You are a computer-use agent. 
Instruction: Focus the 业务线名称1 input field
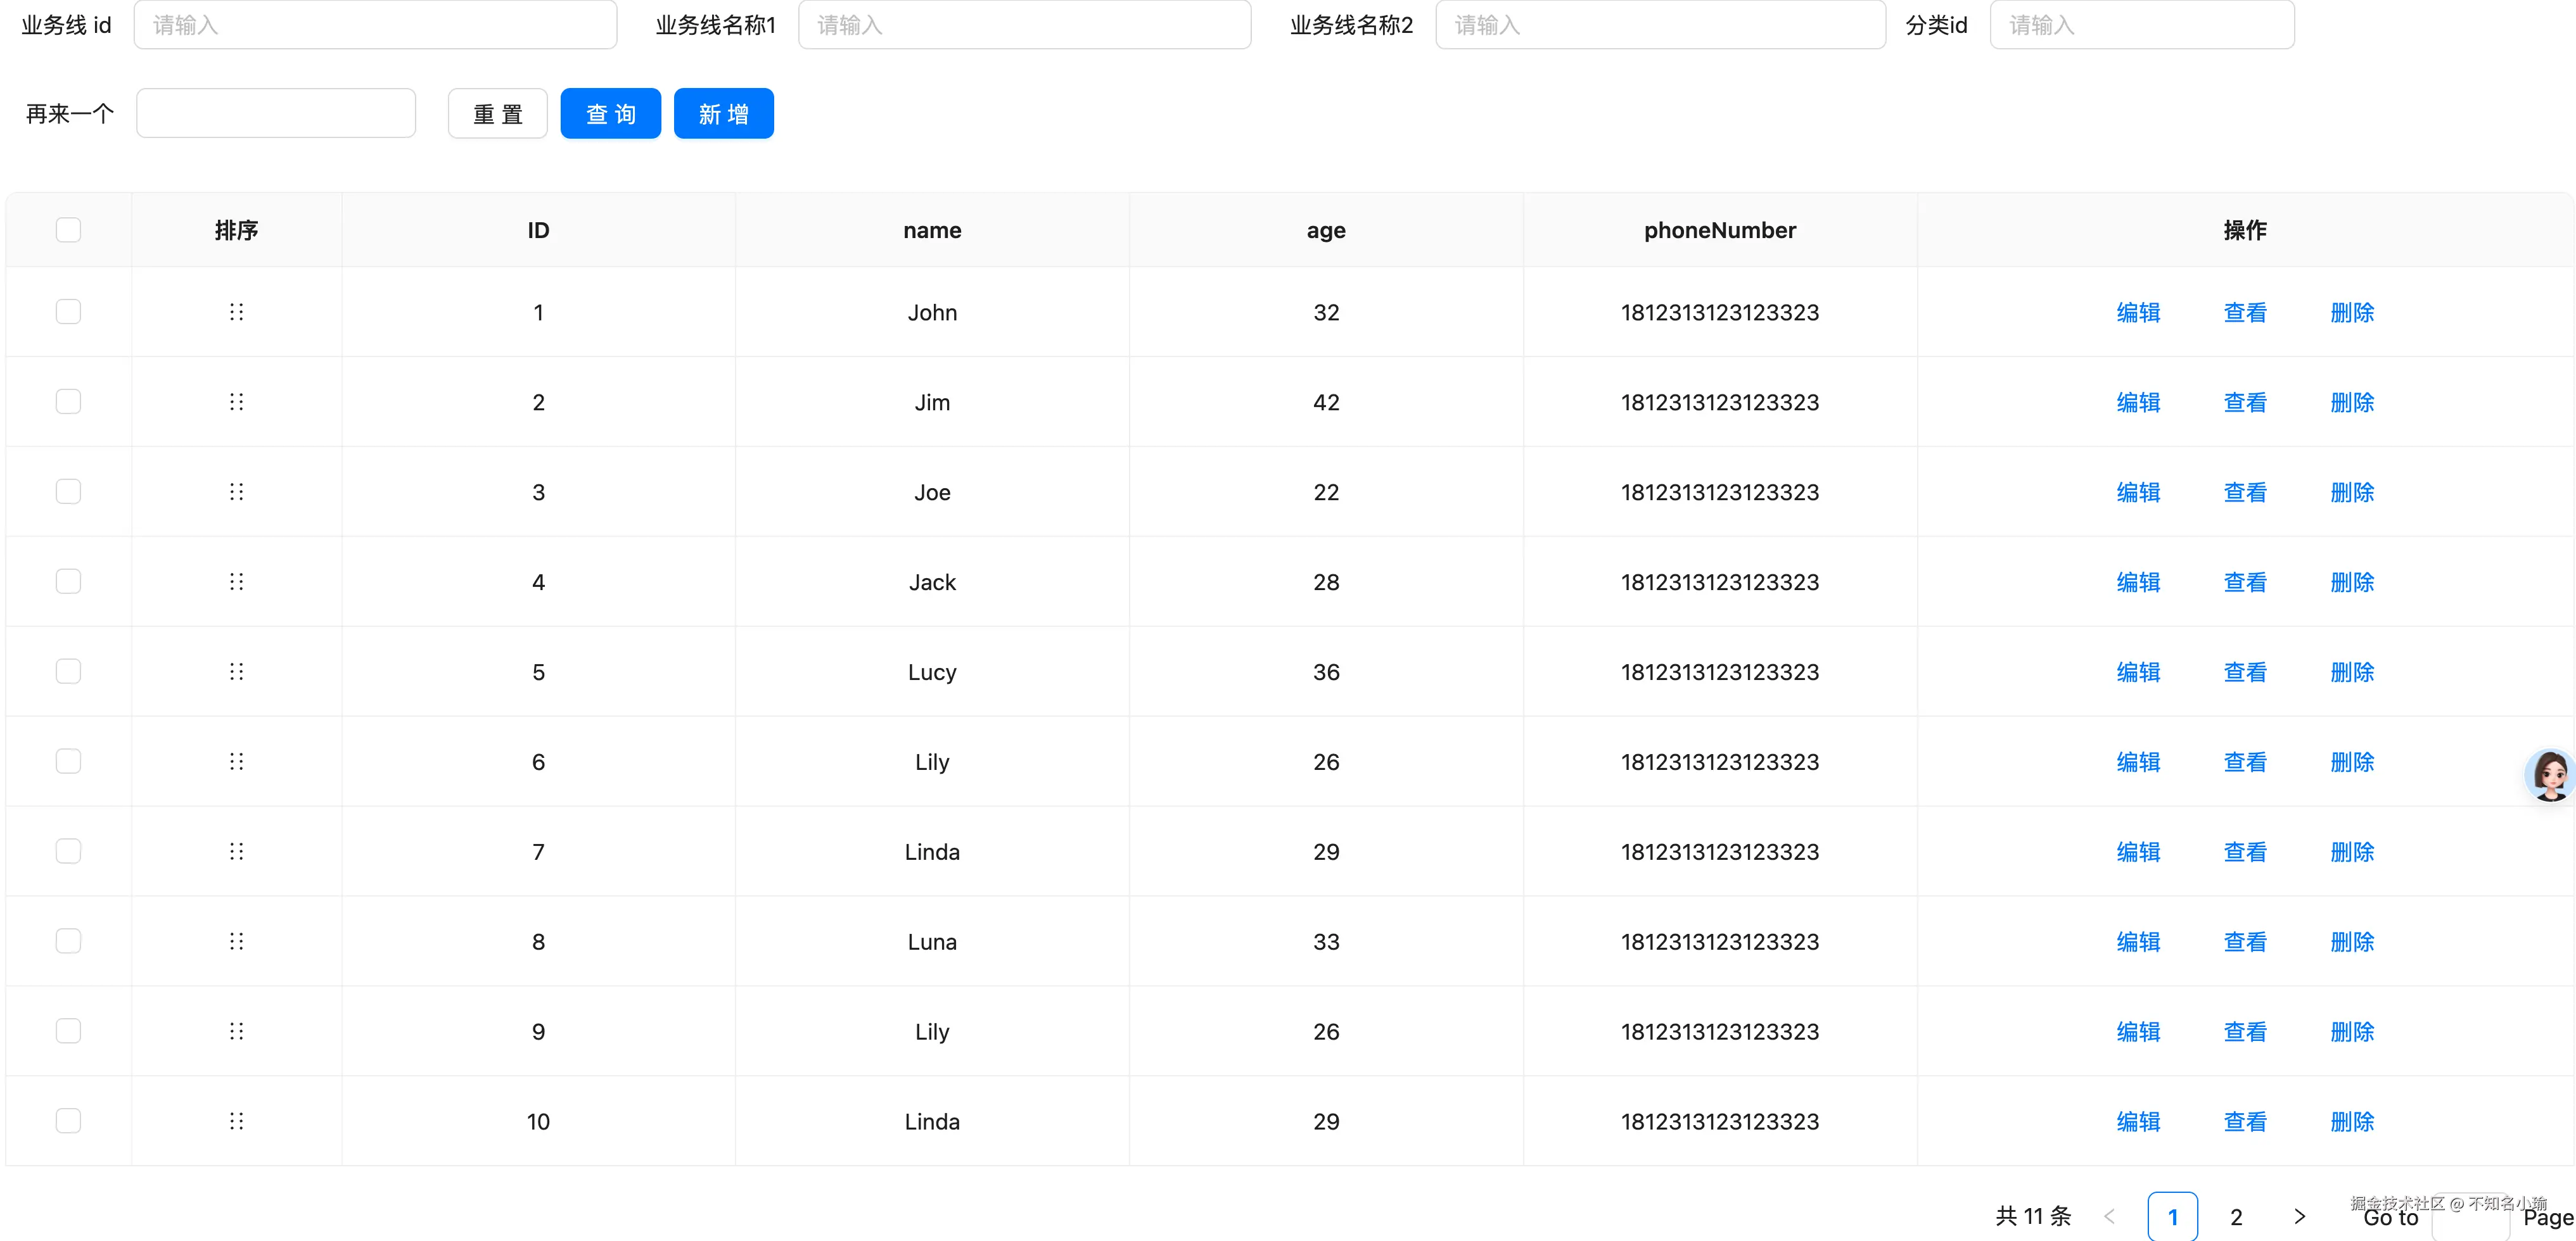(x=1024, y=25)
